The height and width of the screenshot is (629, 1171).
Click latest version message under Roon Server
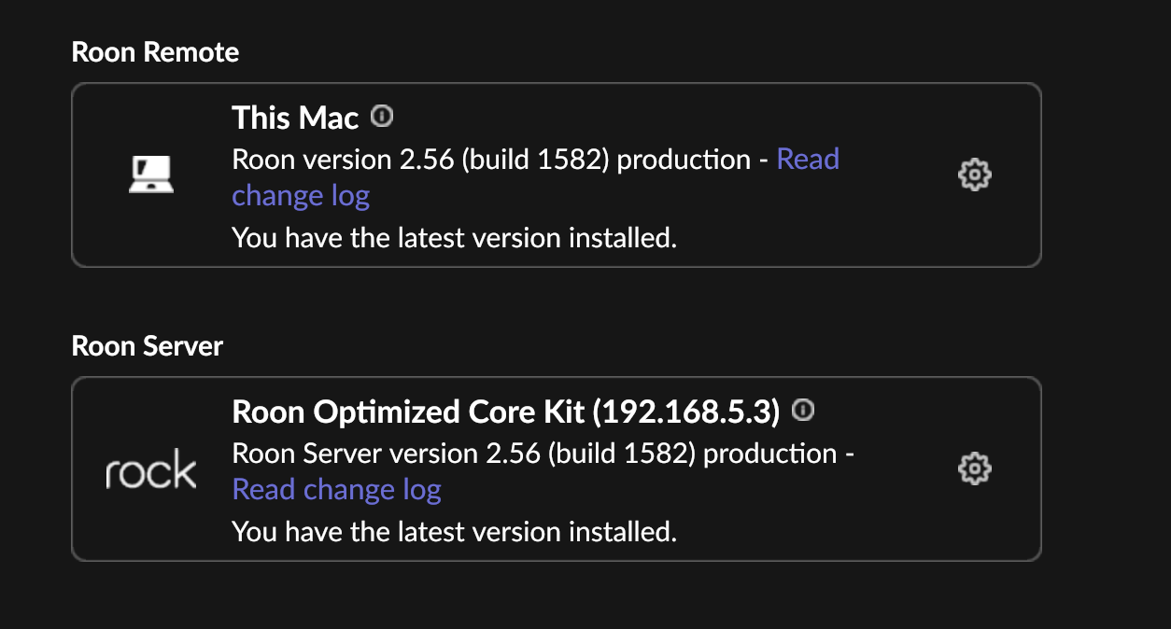pyautogui.click(x=454, y=532)
